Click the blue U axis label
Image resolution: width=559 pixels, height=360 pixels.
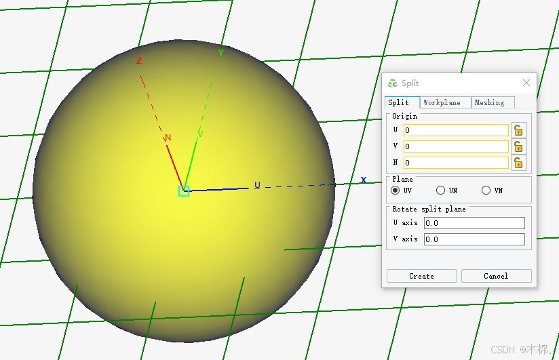point(257,185)
